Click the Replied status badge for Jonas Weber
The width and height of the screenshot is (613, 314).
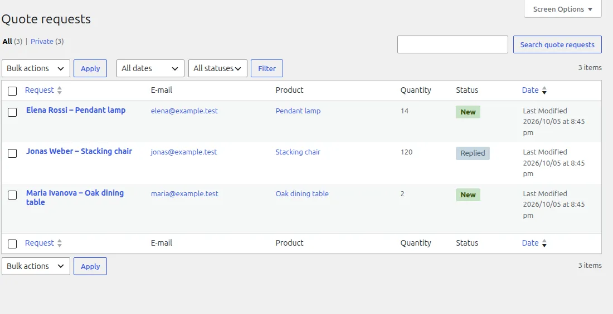(x=473, y=153)
